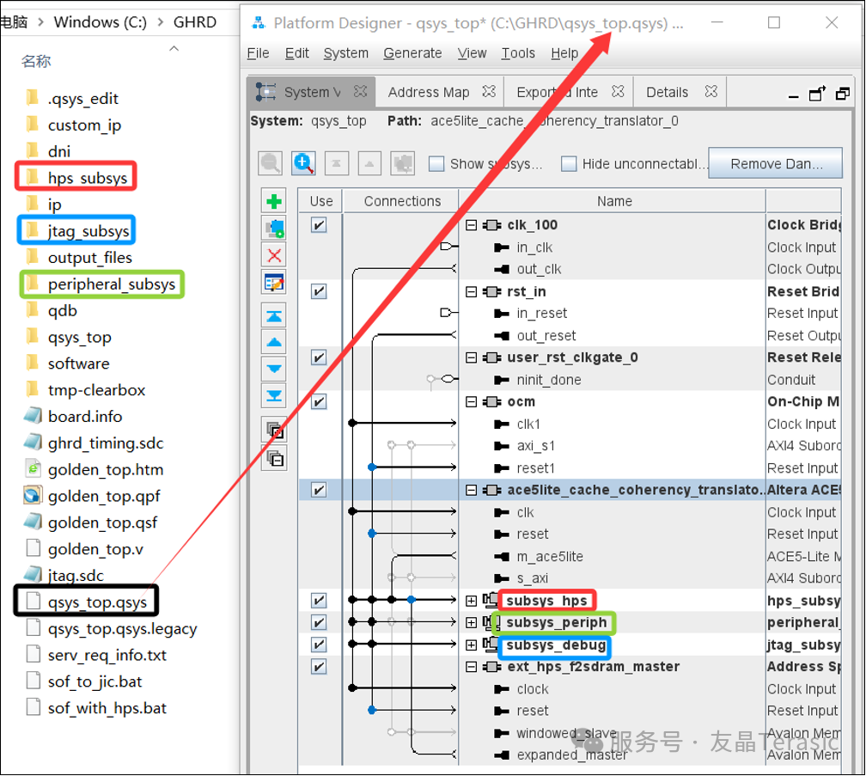Toggle Use checkbox for subsys_debug
Viewport: 866px width, 776px height.
(319, 645)
